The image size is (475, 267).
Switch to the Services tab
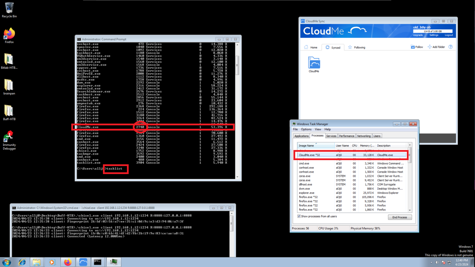pyautogui.click(x=331, y=136)
